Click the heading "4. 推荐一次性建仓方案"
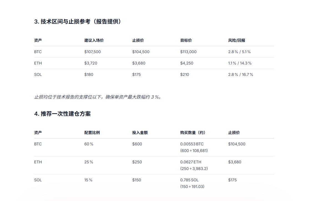This screenshot has height=201, width=313. [x=62, y=114]
